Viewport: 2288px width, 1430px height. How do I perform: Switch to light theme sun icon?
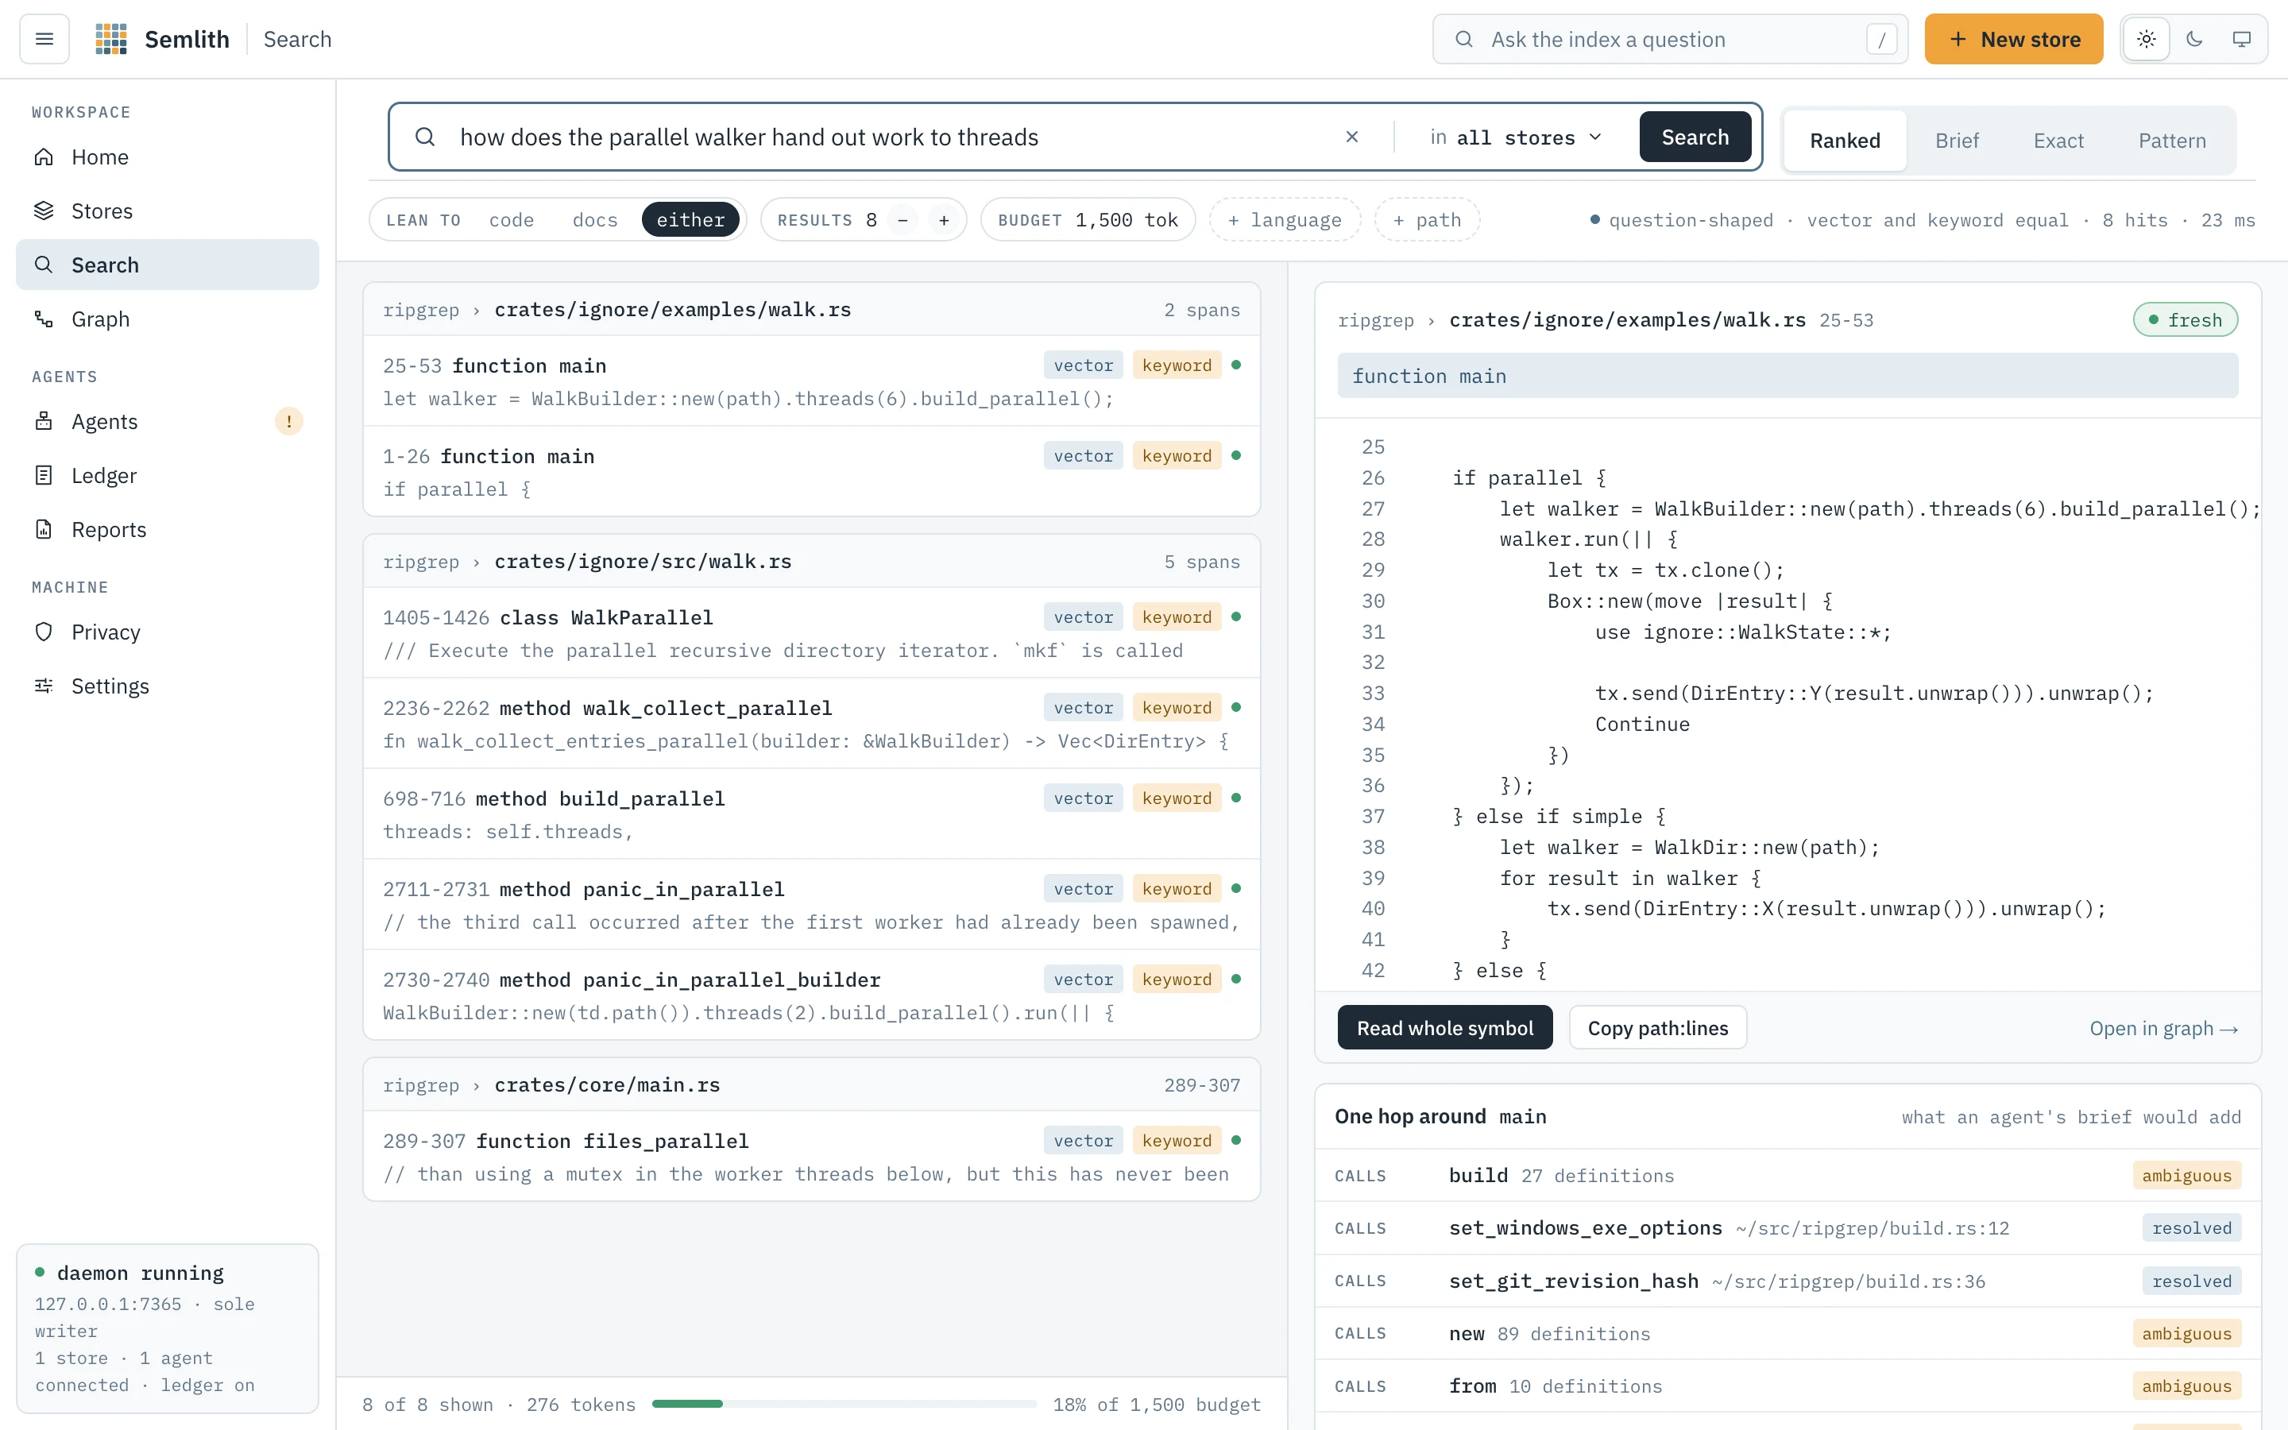click(2146, 39)
